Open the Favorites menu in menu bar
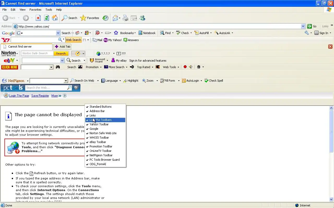 click(35, 10)
